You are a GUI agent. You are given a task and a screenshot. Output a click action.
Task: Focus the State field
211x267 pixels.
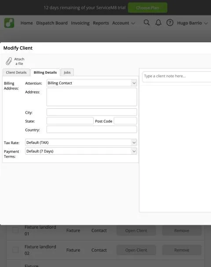click(70, 121)
